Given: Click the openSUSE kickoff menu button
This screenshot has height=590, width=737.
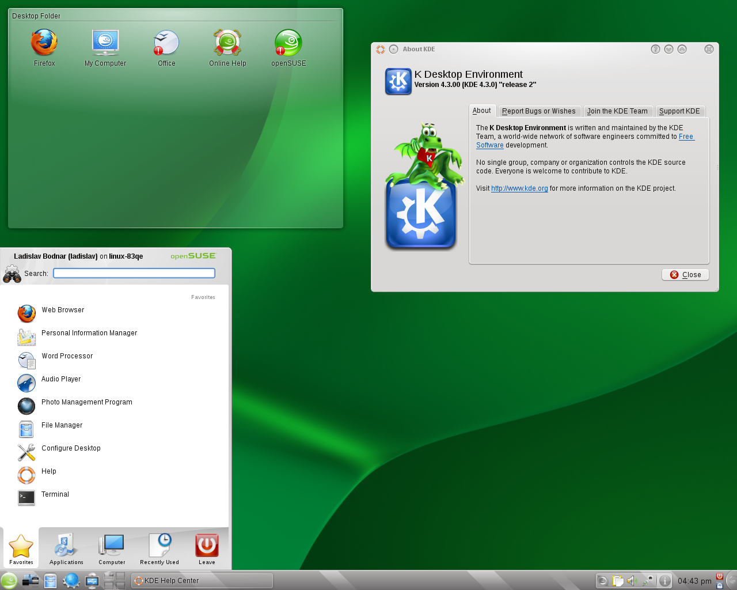Looking at the screenshot, I should pyautogui.click(x=9, y=580).
